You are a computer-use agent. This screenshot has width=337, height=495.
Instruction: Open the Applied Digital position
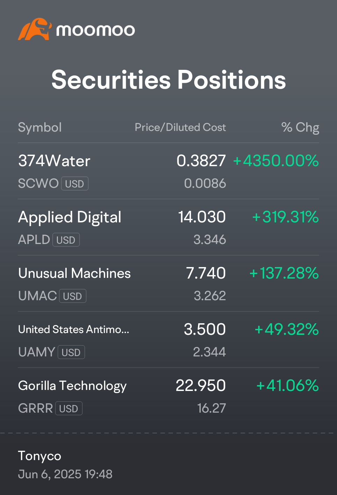[168, 227]
